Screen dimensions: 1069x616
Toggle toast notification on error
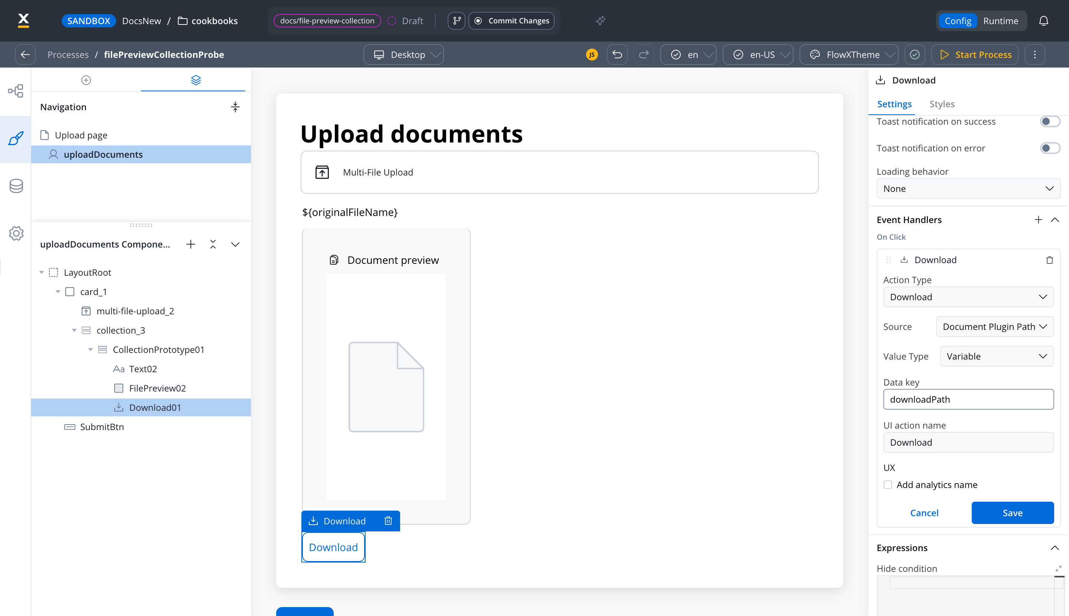click(x=1050, y=148)
